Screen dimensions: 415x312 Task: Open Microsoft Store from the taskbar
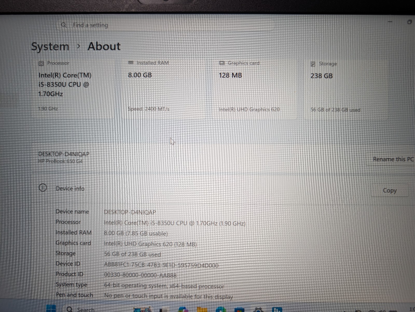239,310
